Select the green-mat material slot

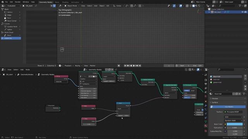[x=226, y=82]
